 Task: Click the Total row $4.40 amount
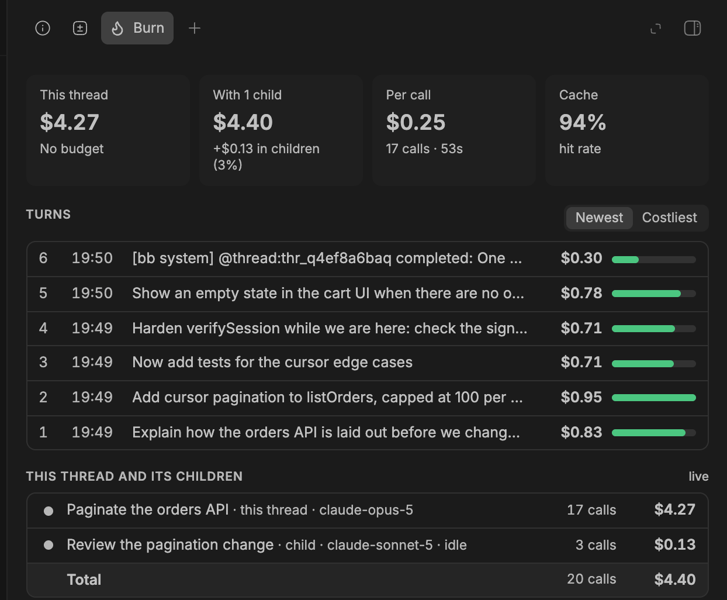pos(675,580)
